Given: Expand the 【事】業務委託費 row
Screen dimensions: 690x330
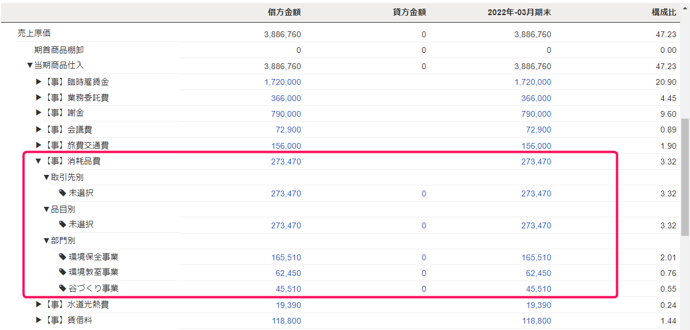Looking at the screenshot, I should [x=39, y=98].
